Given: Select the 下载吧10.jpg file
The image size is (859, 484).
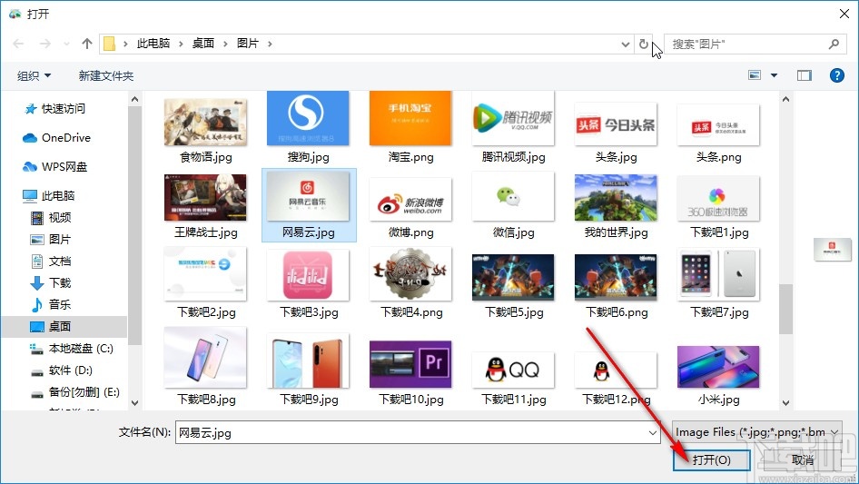Looking at the screenshot, I should point(410,373).
